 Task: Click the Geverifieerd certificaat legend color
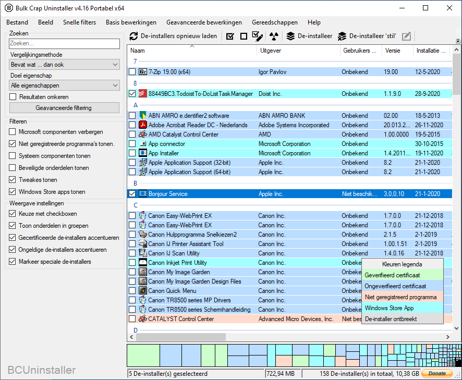(x=403, y=275)
